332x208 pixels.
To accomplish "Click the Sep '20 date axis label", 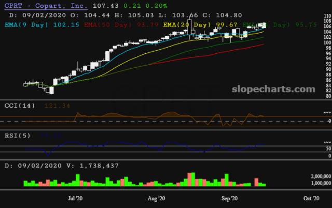I will coord(230,198).
